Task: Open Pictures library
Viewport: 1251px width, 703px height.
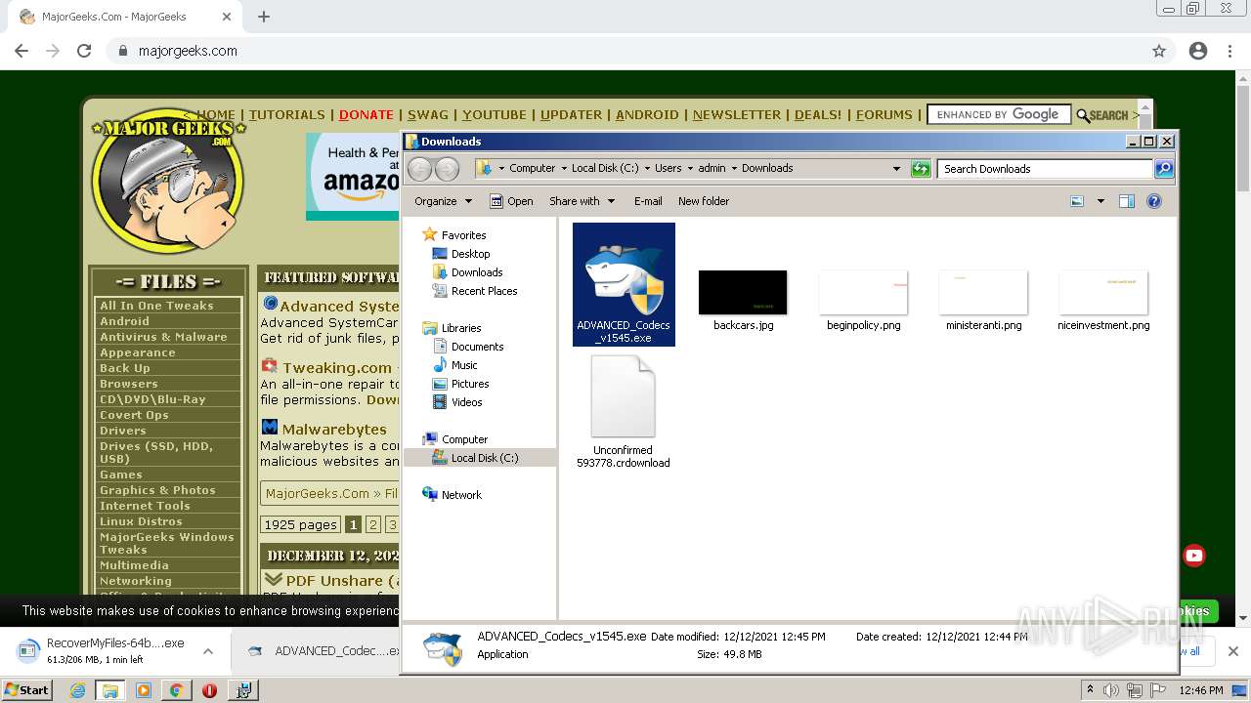Action: (x=470, y=384)
